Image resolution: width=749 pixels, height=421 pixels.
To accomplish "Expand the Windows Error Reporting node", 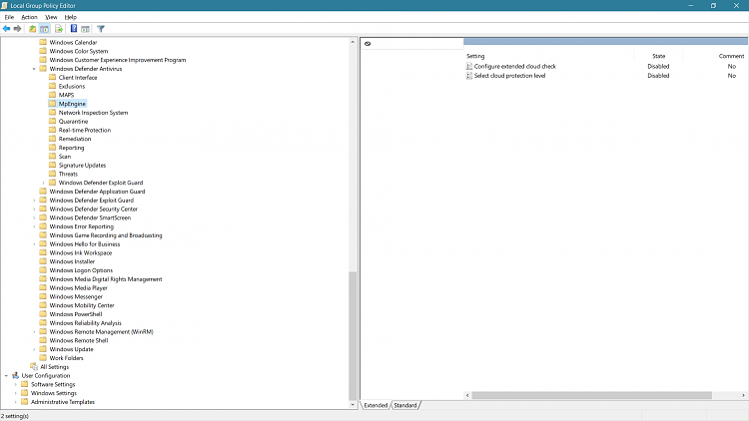I will pyautogui.click(x=34, y=226).
